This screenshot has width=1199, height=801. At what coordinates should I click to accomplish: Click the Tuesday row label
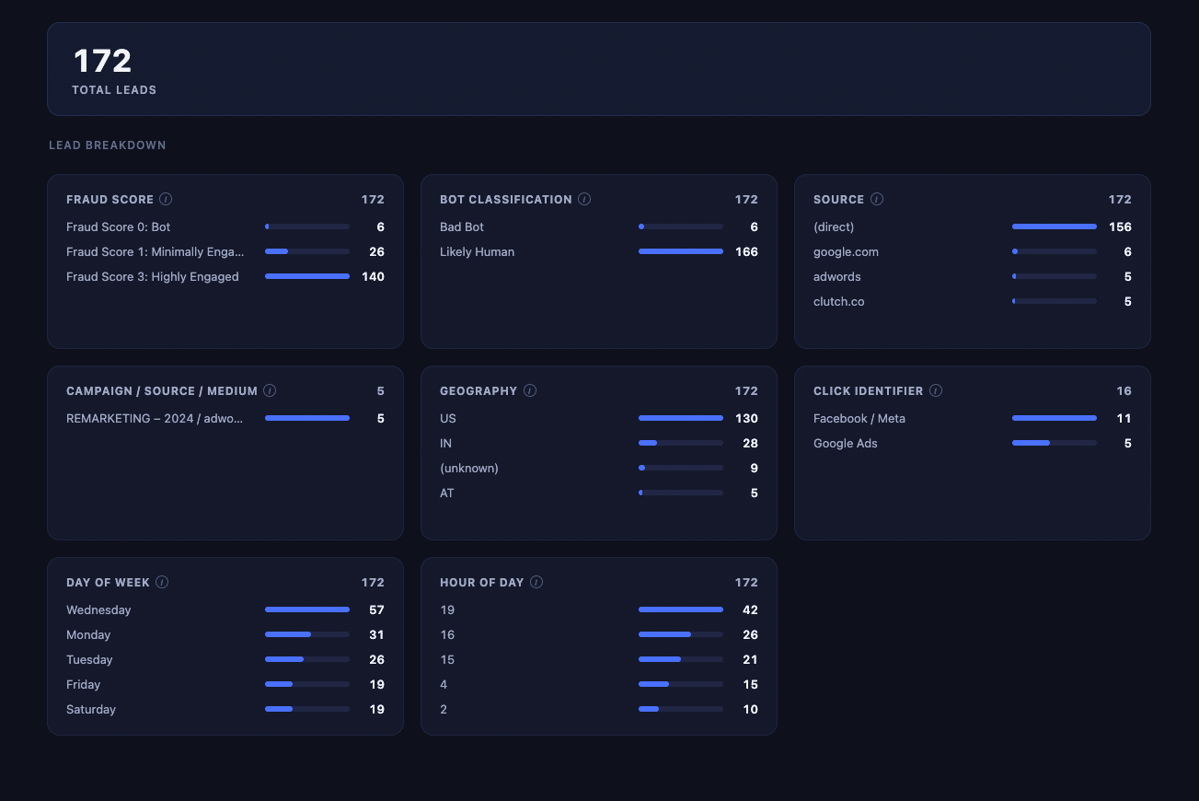[x=89, y=659]
